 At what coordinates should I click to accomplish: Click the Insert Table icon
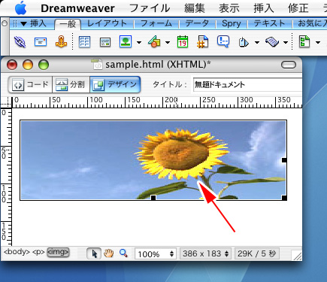coord(84,42)
